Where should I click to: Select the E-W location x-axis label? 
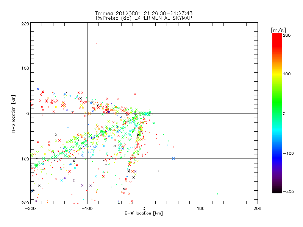click(x=144, y=213)
